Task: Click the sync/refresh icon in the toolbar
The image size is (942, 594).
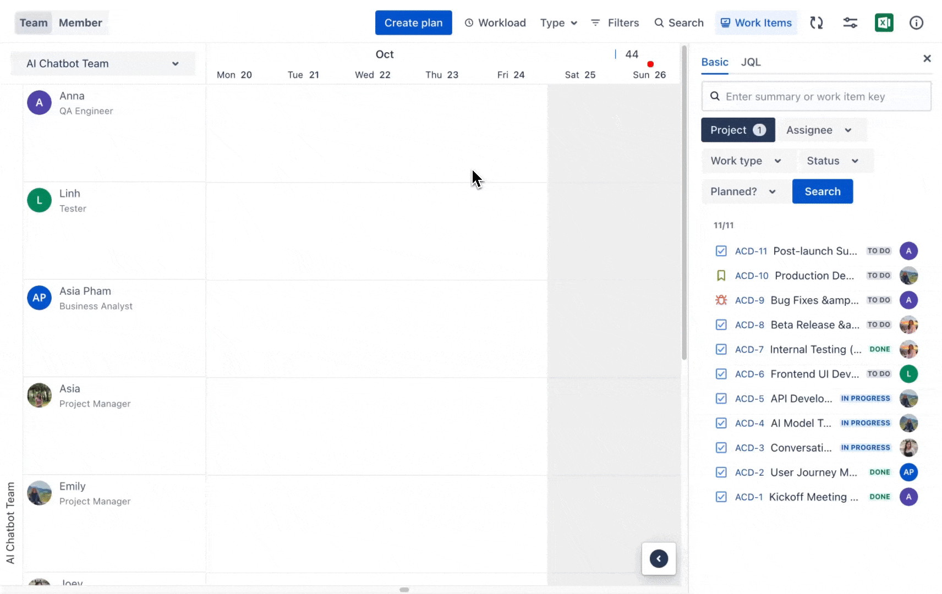Action: (817, 23)
